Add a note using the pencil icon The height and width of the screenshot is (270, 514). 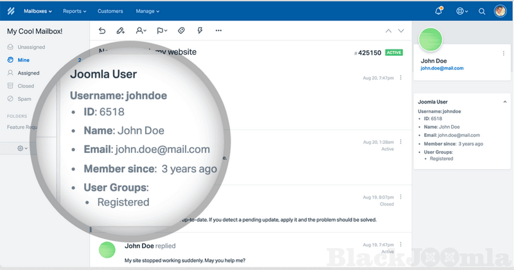tap(120, 30)
